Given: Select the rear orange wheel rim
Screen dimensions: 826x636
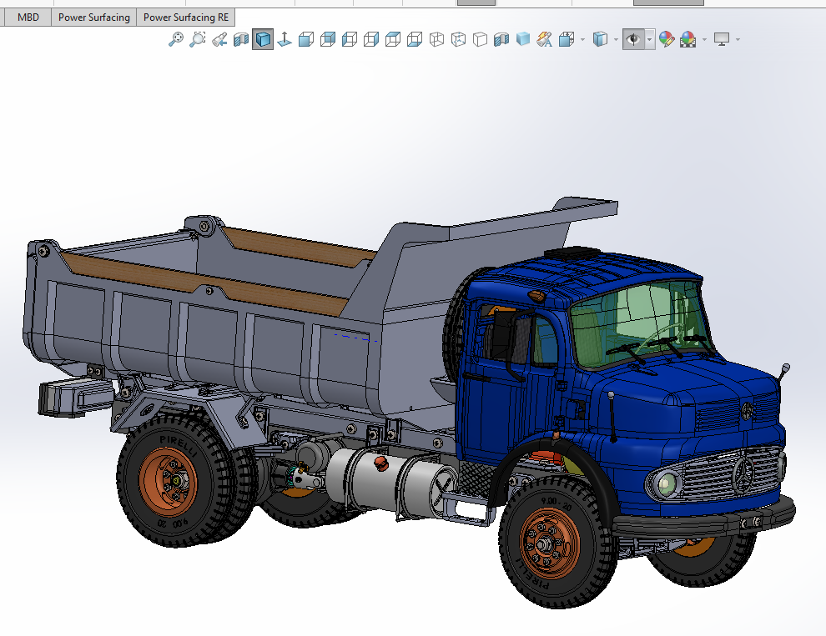Looking at the screenshot, I should (169, 483).
